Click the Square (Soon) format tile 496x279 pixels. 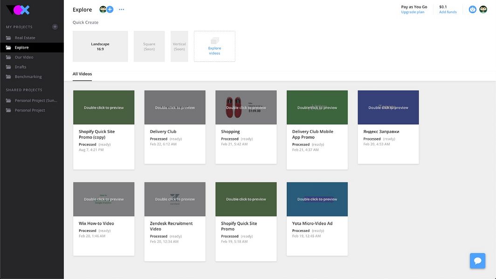pos(149,46)
